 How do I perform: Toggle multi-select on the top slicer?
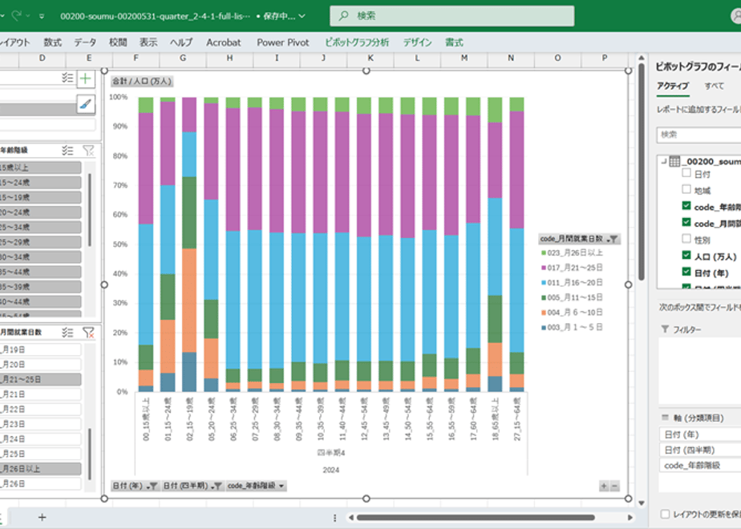67,79
